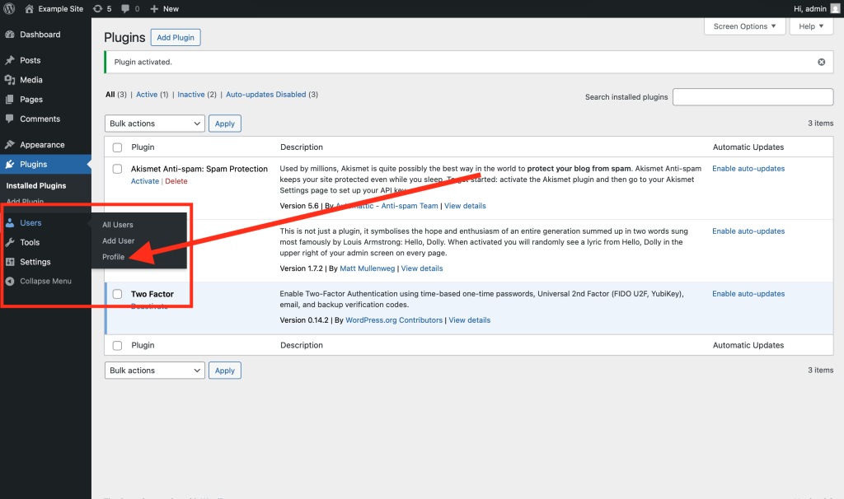
Task: Click the WordPress logo icon
Action: pyautogui.click(x=9, y=8)
